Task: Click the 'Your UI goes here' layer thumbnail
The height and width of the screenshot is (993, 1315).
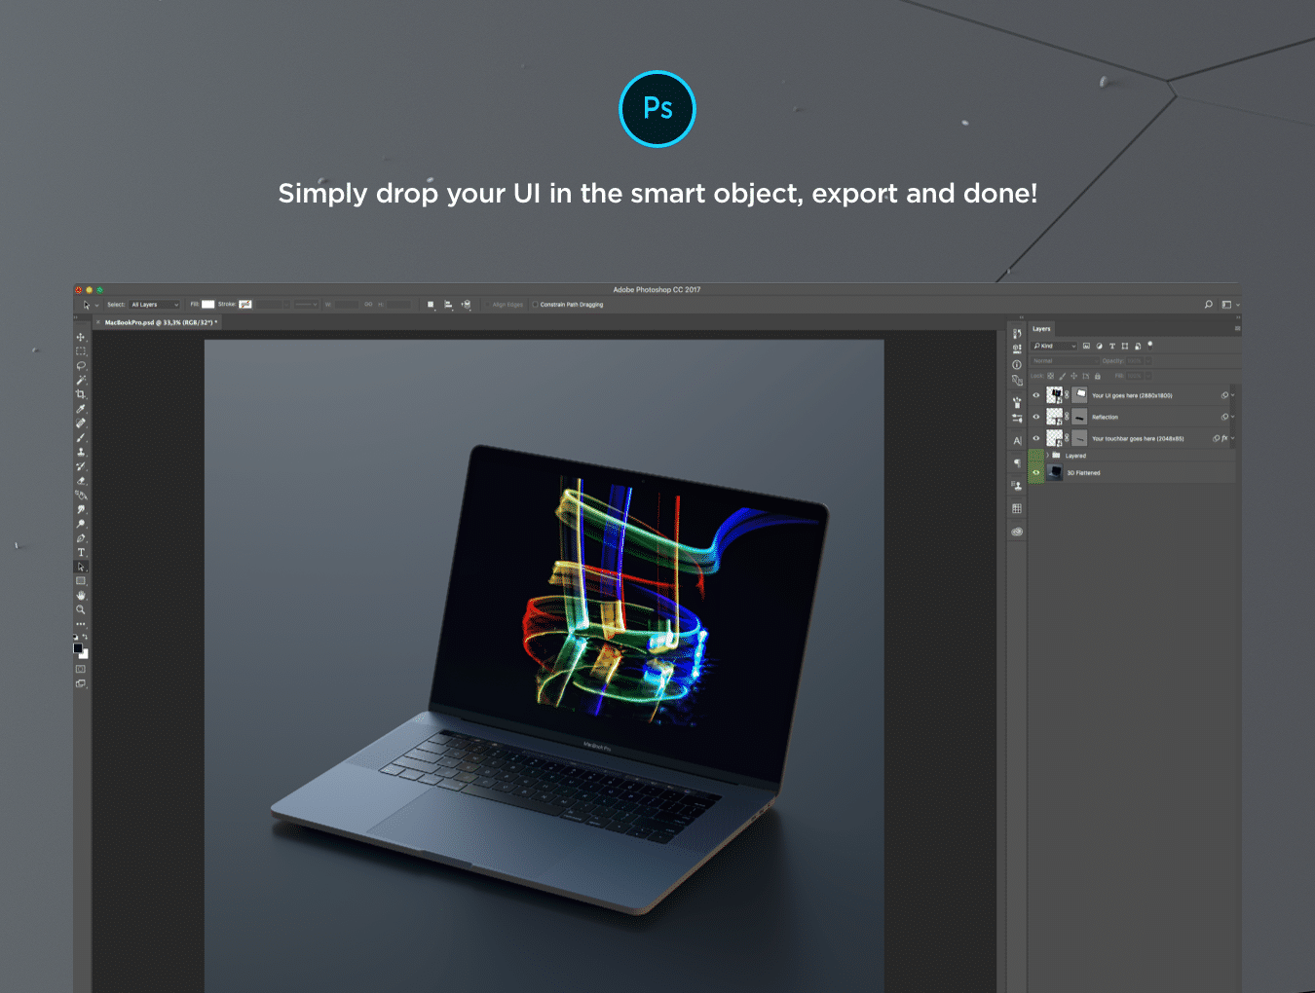Action: point(1054,395)
